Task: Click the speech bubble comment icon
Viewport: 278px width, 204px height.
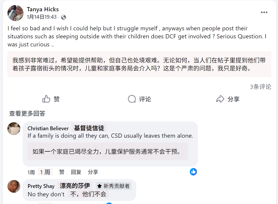Action: click(x=132, y=99)
